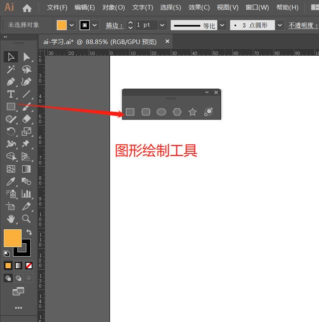Open the stroke weight dropdown
The width and height of the screenshot is (319, 322).
click(162, 25)
